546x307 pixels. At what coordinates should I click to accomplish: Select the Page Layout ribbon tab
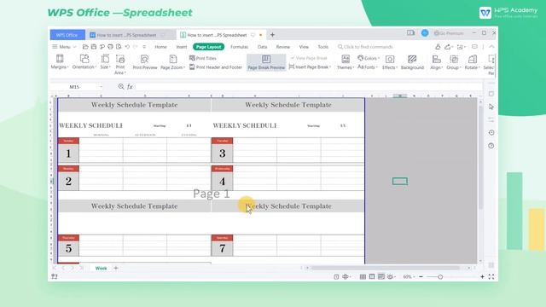tap(208, 47)
